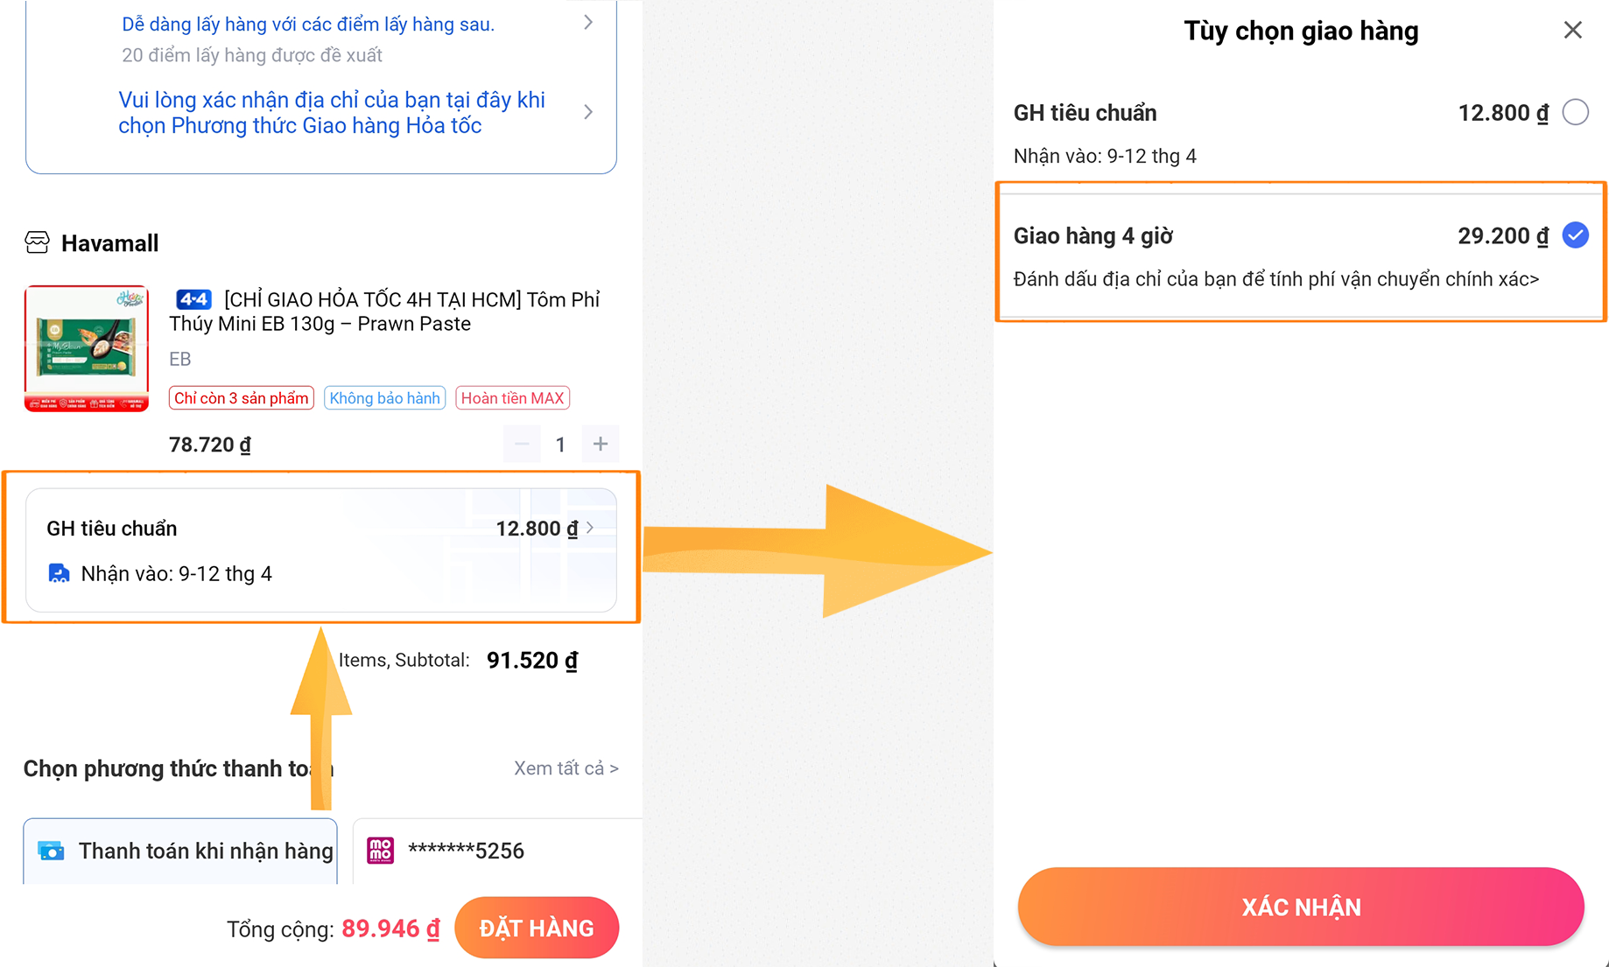Open address confirmation for Hỏa tốc chevron
Screen dimensions: 1609x967
[x=588, y=112]
